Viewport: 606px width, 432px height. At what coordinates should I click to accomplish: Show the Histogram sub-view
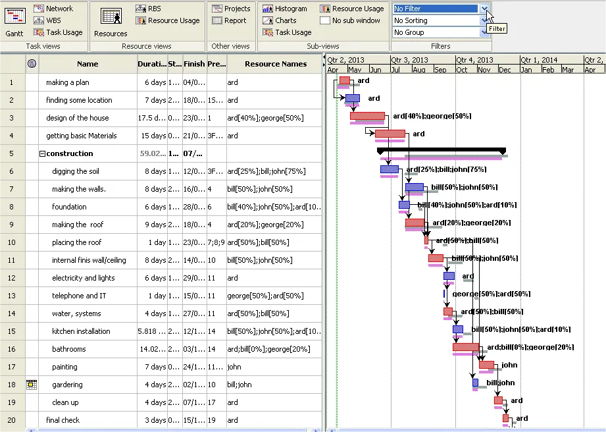285,9
